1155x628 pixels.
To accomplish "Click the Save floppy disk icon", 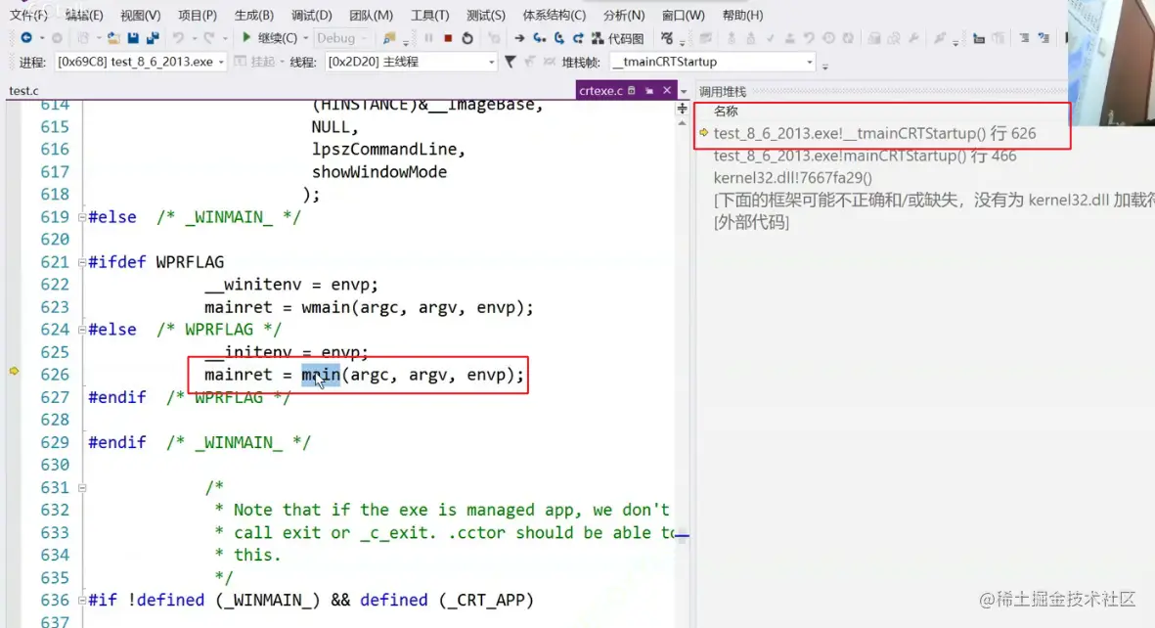I will coord(133,37).
